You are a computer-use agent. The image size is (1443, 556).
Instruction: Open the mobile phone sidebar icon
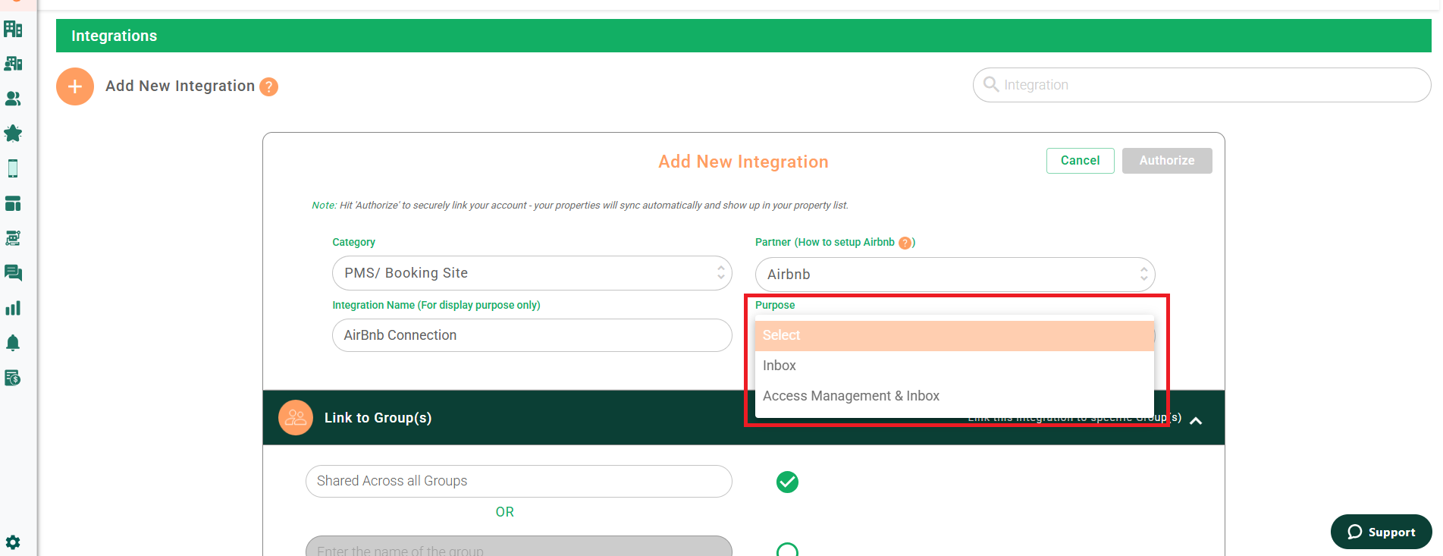[x=13, y=168]
